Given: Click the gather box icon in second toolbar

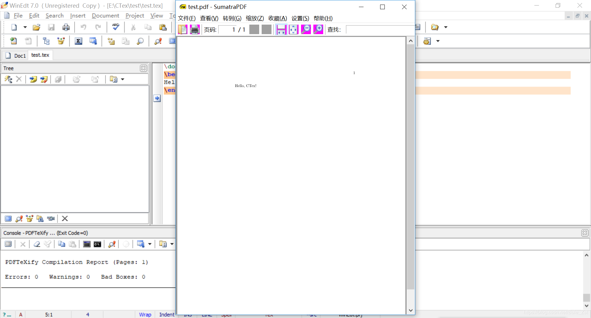Looking at the screenshot, I should coord(61,41).
